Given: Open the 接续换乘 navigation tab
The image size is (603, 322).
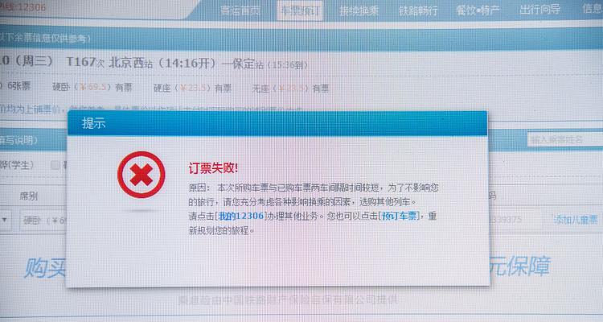Looking at the screenshot, I should coord(359,10).
